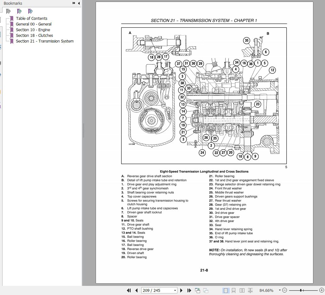Viewport: 325px width, 295px height.
Task: Click the zoom out minus button
Action: tap(285, 290)
